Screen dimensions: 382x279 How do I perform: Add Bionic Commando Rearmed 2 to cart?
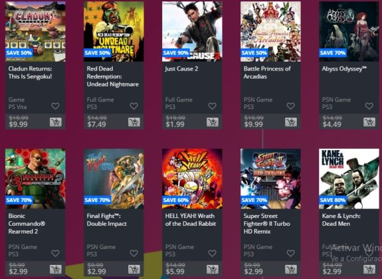coord(56,269)
